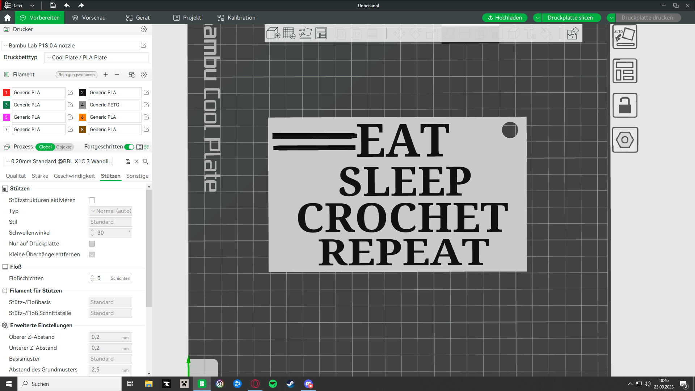Click the lock/unlock icon on sidebar

pyautogui.click(x=625, y=105)
